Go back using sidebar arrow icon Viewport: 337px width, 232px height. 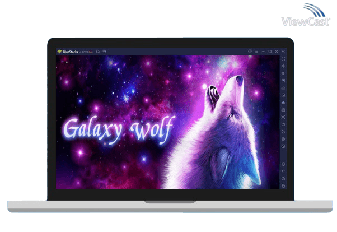[283, 171]
